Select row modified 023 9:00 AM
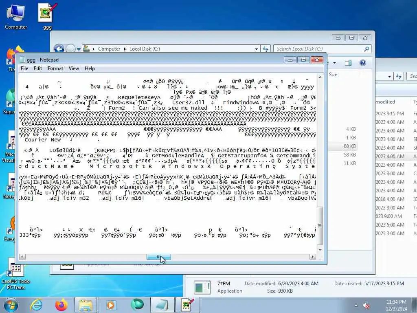The image size is (417, 313). click(x=396, y=216)
